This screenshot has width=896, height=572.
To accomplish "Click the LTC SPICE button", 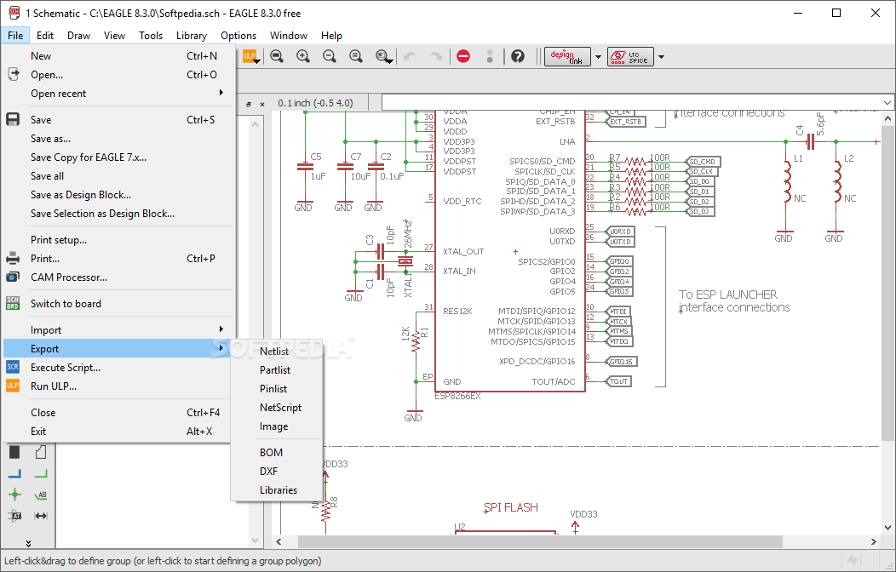I will pos(630,56).
